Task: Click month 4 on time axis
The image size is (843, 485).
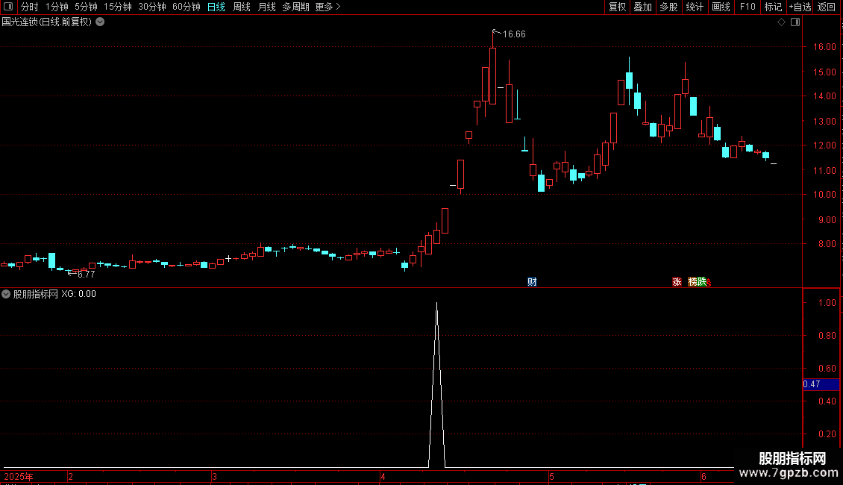Action: [x=383, y=477]
